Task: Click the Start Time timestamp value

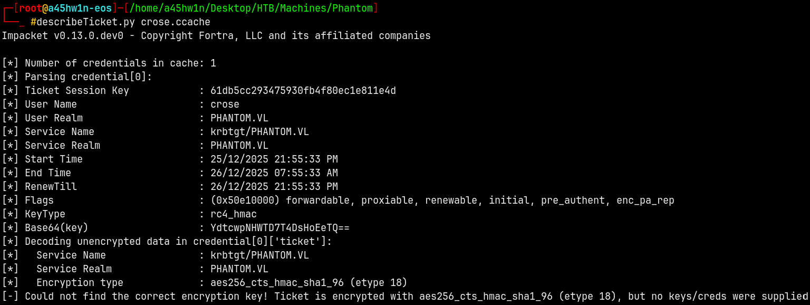Action: 274,159
